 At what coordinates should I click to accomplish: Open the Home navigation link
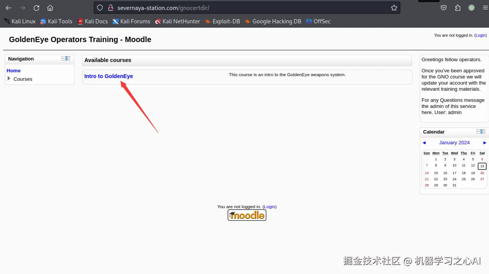coord(13,70)
